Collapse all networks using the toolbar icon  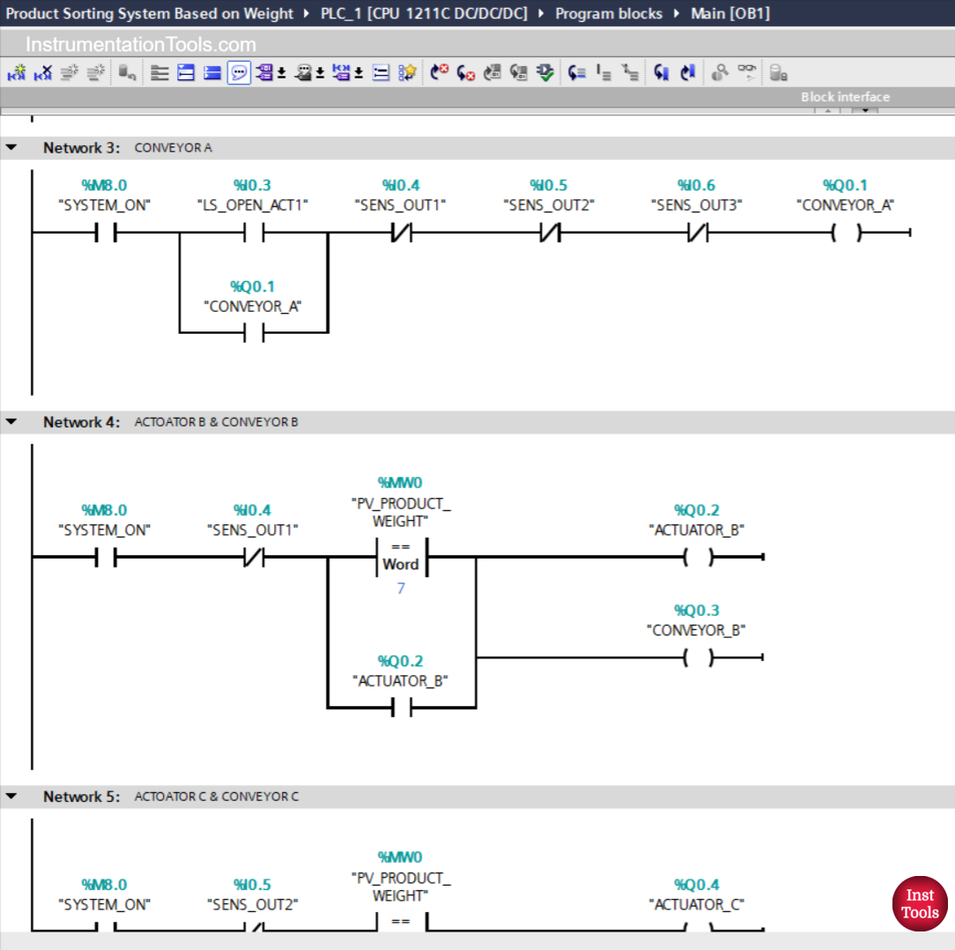[x=211, y=72]
